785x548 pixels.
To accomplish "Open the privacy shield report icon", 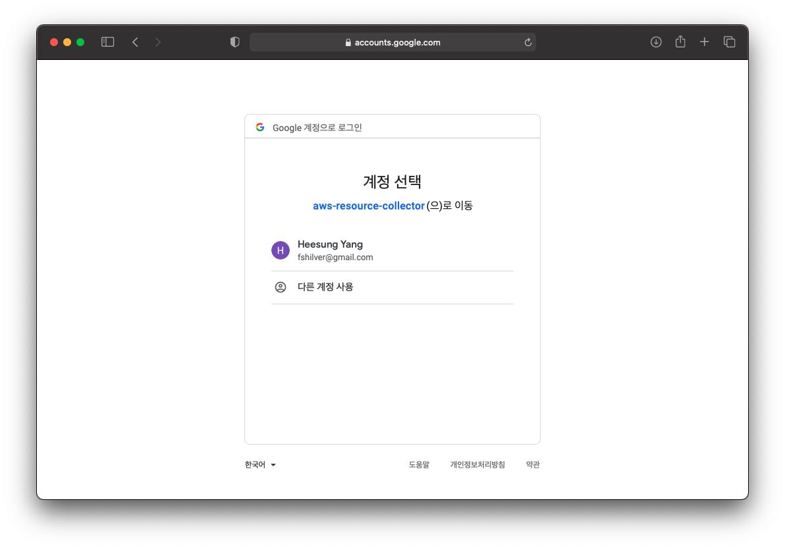I will point(235,42).
